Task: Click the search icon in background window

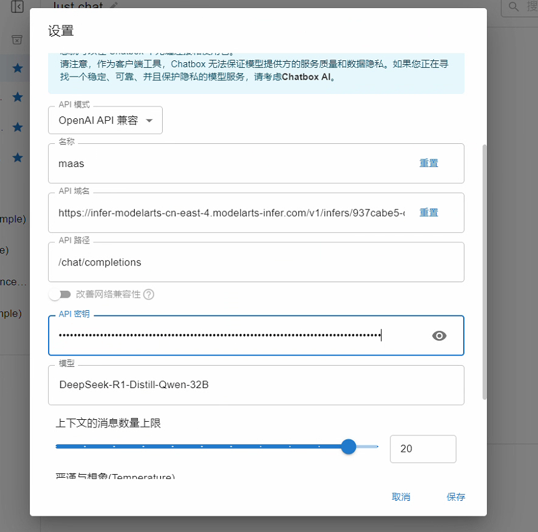Action: pyautogui.click(x=513, y=6)
